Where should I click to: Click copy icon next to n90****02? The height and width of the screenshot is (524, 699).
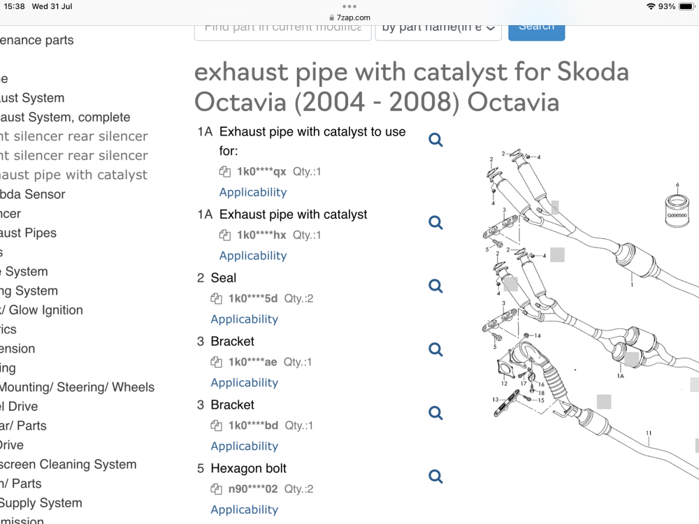pos(217,489)
